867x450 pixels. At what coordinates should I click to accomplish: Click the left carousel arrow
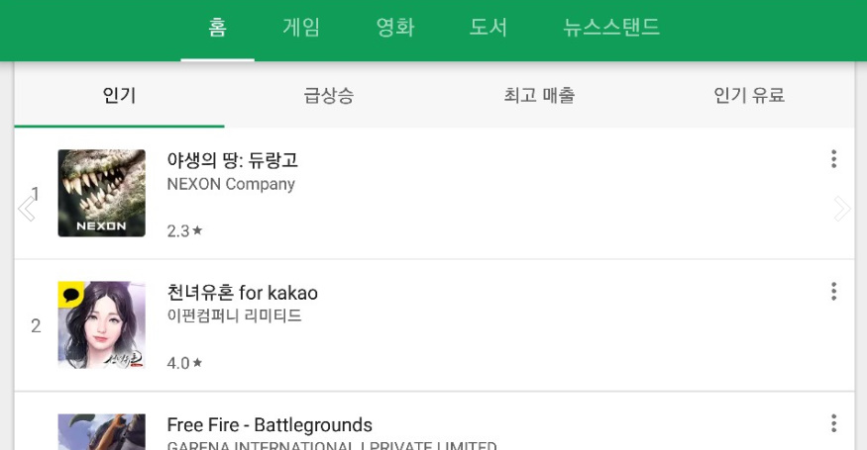(27, 208)
